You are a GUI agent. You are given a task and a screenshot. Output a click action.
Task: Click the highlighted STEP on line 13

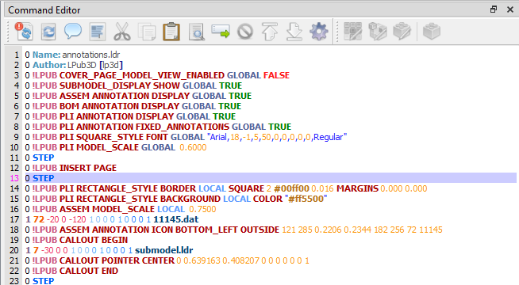point(43,178)
